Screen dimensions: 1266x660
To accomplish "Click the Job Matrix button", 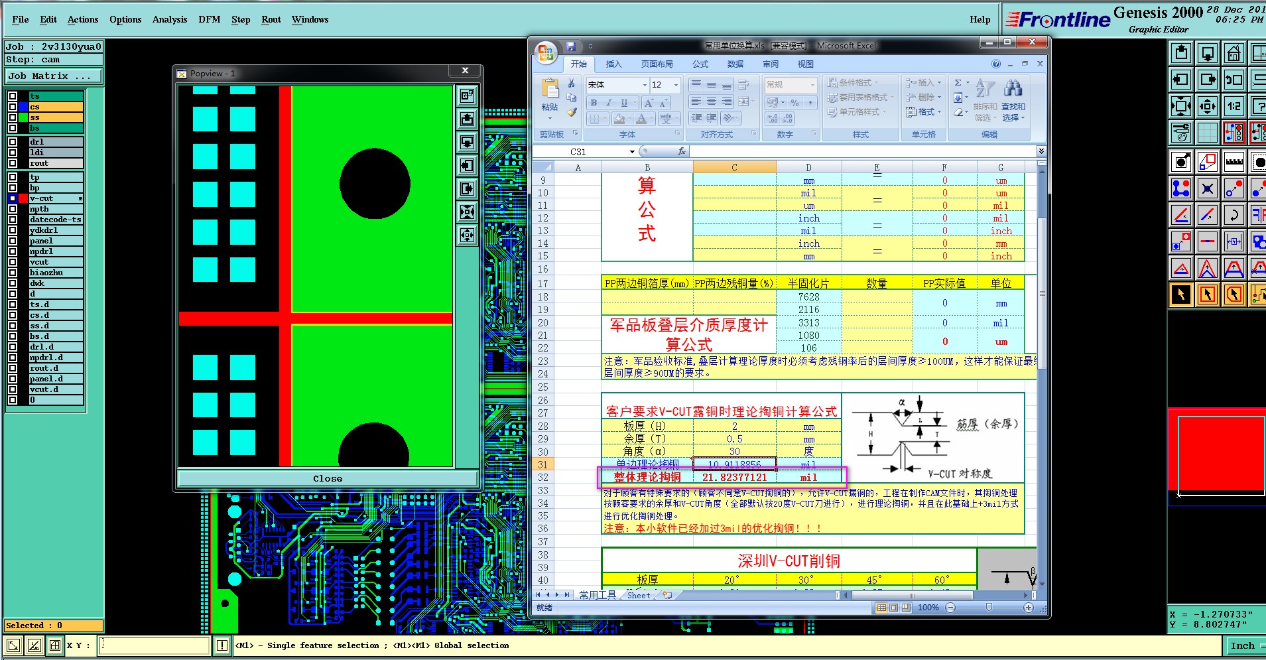I will tap(54, 76).
